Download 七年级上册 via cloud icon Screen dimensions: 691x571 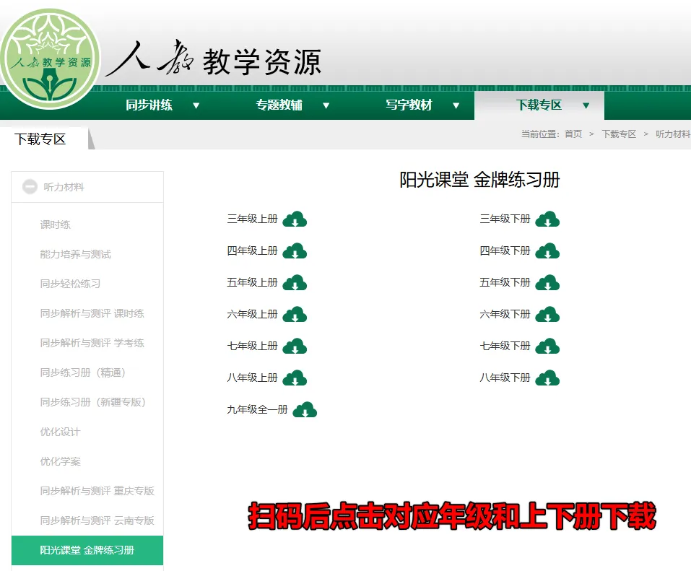[x=295, y=346]
